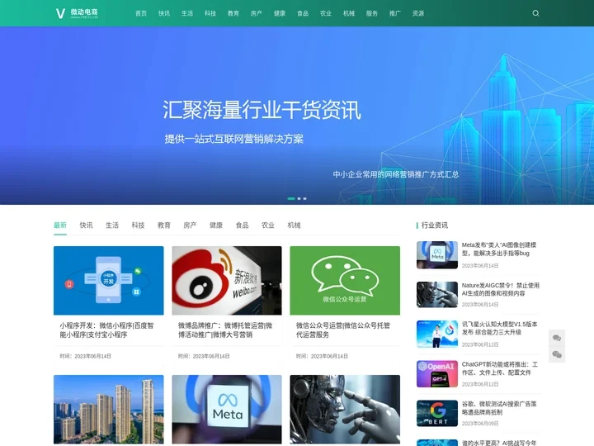Switch to 科技 content tab
This screenshot has height=446, width=594.
pyautogui.click(x=139, y=225)
